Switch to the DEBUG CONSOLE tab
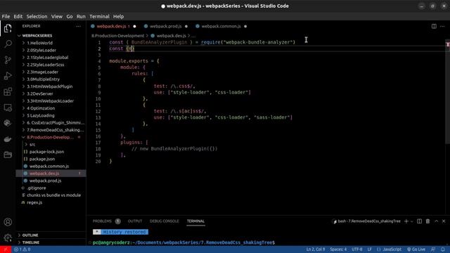The width and height of the screenshot is (450, 253). click(x=164, y=221)
